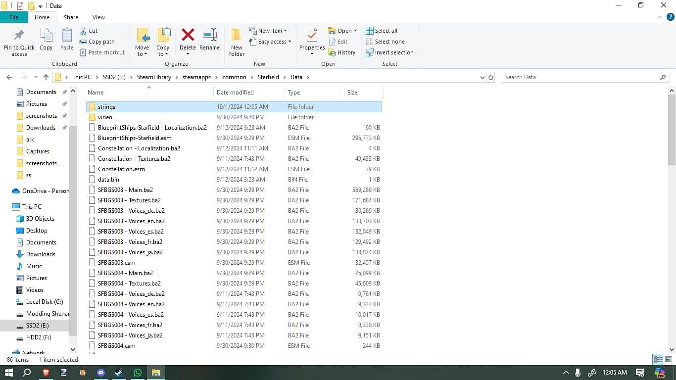The height and width of the screenshot is (380, 676).
Task: Sort by the Type column header
Action: 315,93
